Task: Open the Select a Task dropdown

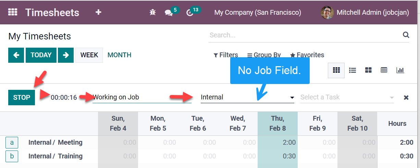Action: click(x=347, y=97)
